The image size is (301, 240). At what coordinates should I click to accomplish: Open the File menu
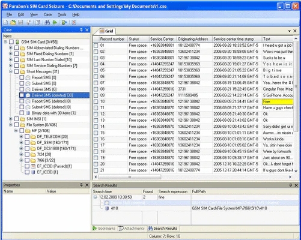[9, 14]
